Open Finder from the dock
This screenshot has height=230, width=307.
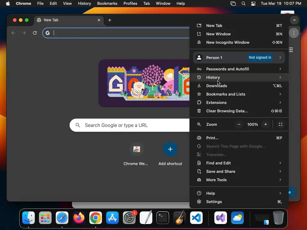coord(28,218)
